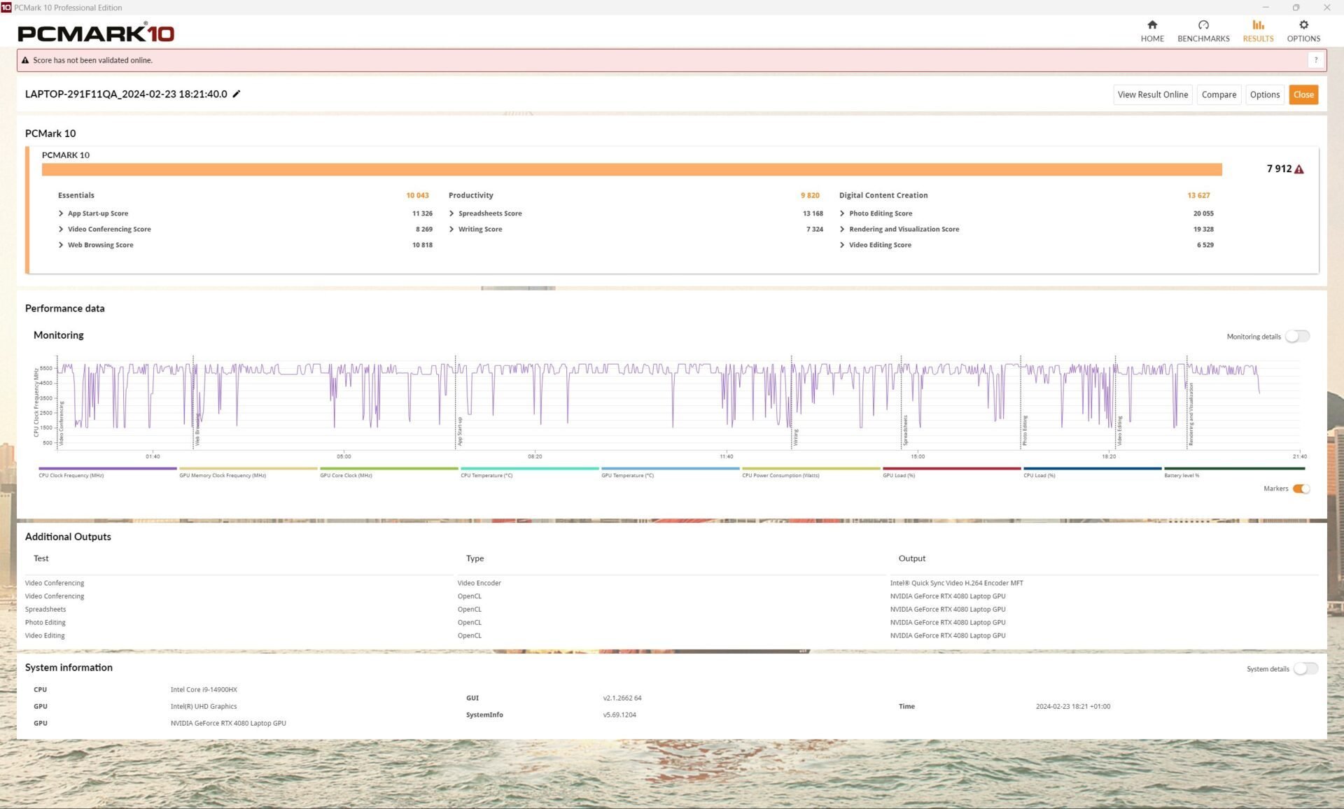
Task: Click the Test column header
Action: point(41,558)
